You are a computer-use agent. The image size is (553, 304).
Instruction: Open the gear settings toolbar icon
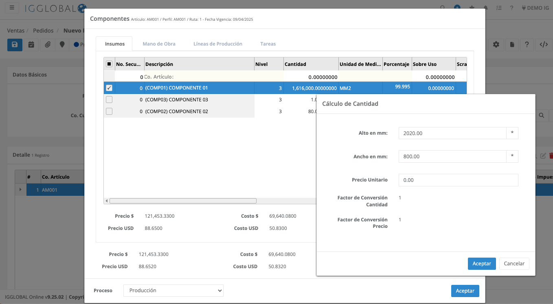tap(496, 45)
